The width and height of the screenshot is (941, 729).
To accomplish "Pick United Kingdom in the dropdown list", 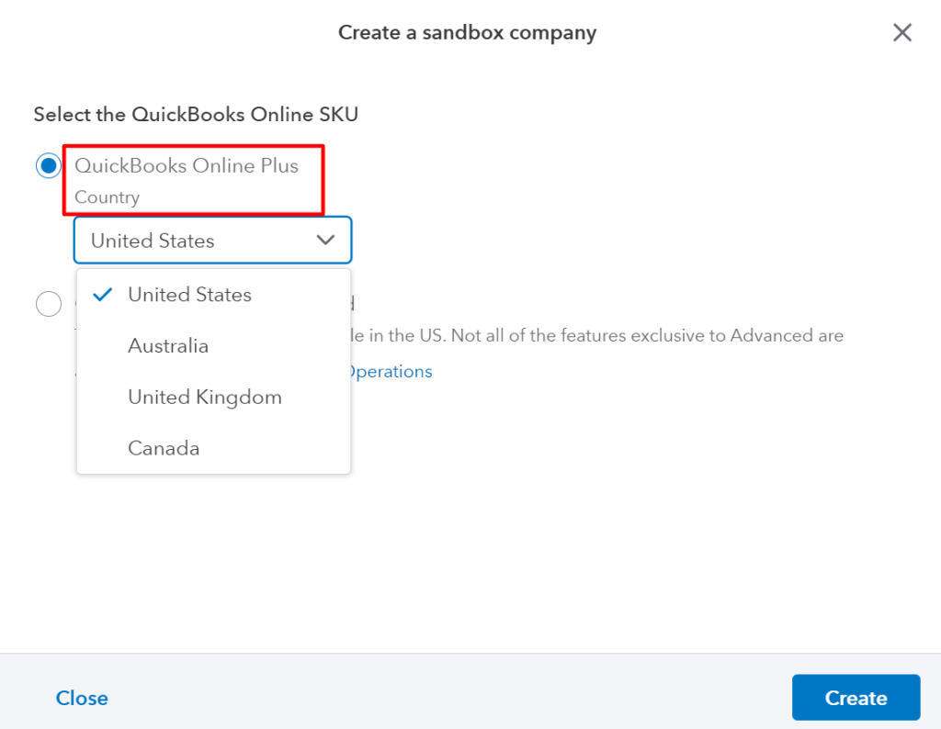I will point(204,398).
